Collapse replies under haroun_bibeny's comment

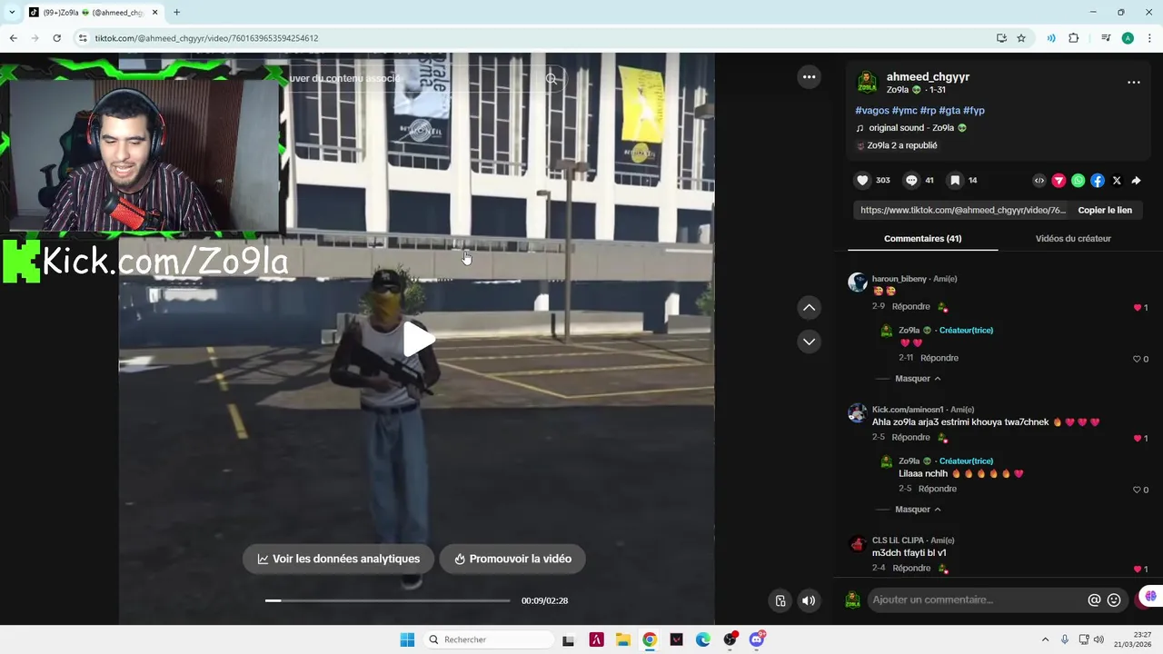coord(918,379)
